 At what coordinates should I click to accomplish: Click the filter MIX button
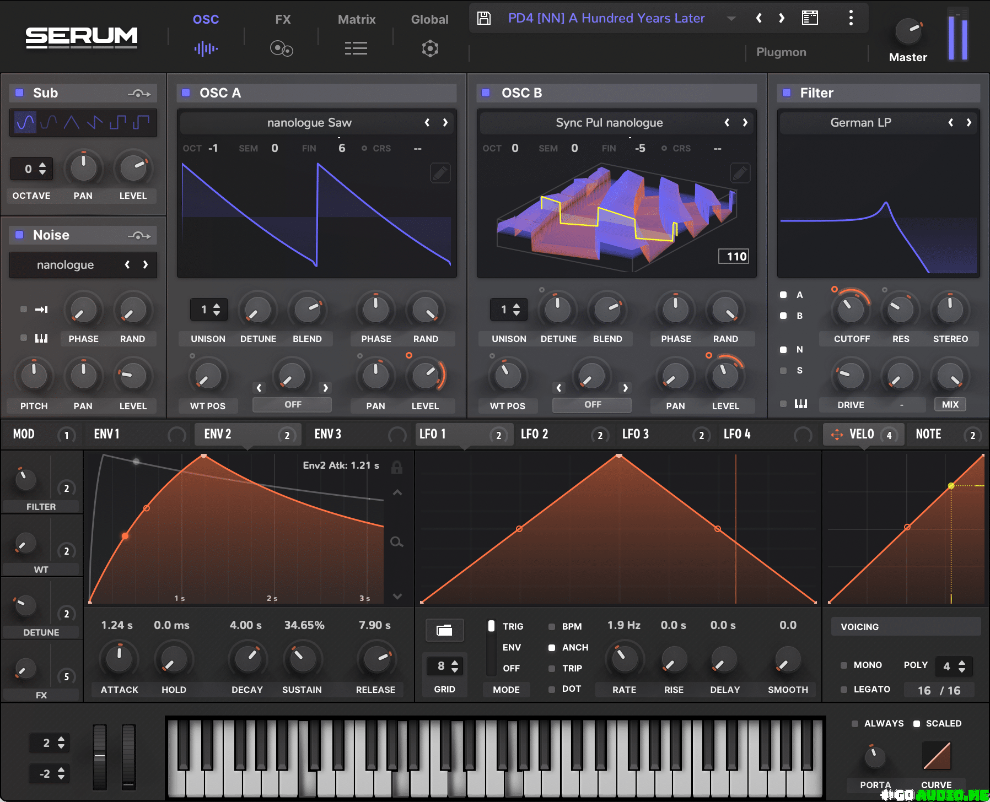pyautogui.click(x=950, y=405)
